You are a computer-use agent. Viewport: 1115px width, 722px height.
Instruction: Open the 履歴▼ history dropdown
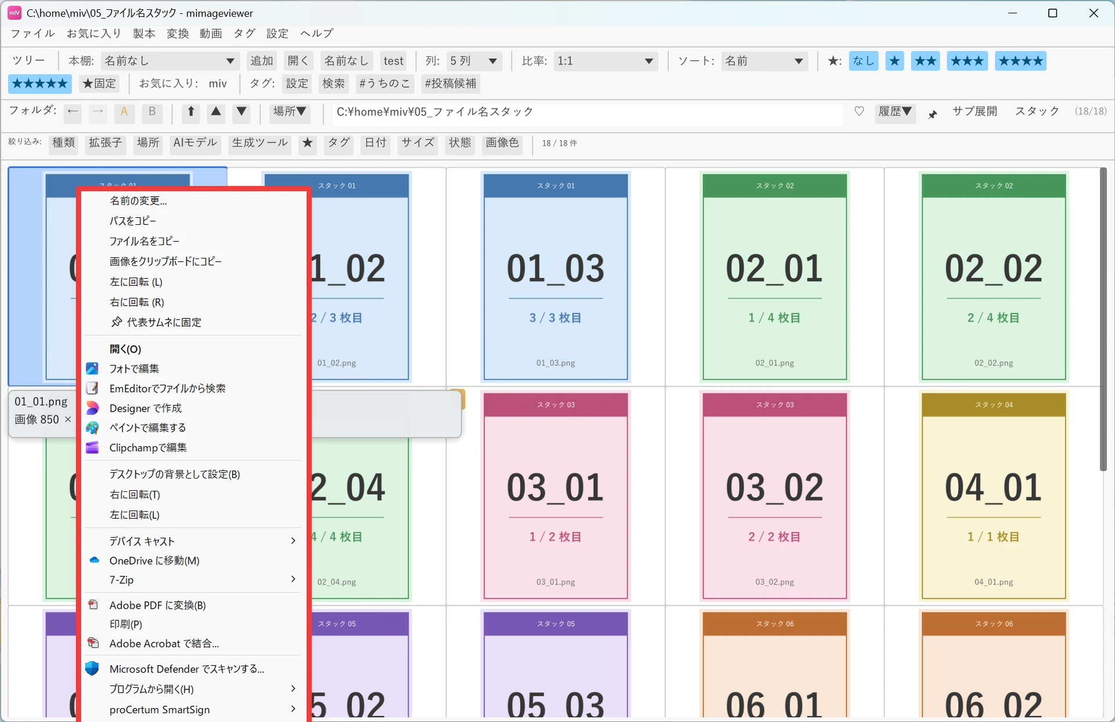[895, 112]
